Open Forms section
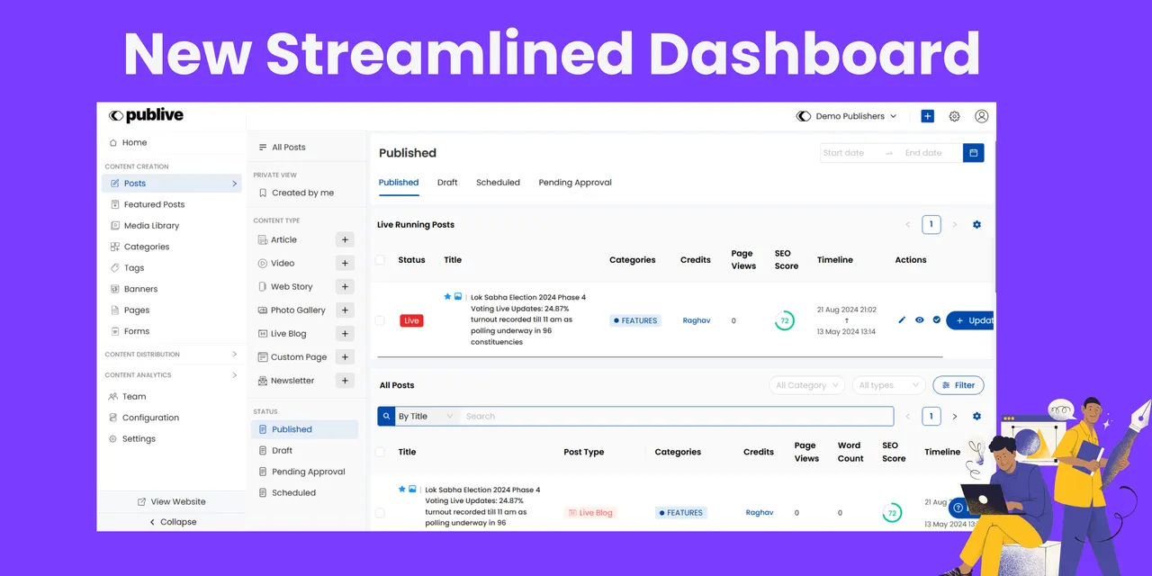Screen dimensions: 1152x576 (137, 331)
